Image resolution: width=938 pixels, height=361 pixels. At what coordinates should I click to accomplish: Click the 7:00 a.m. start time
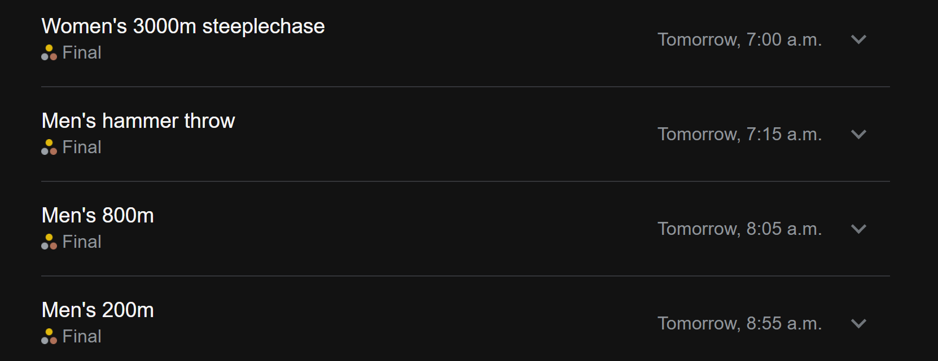(739, 39)
